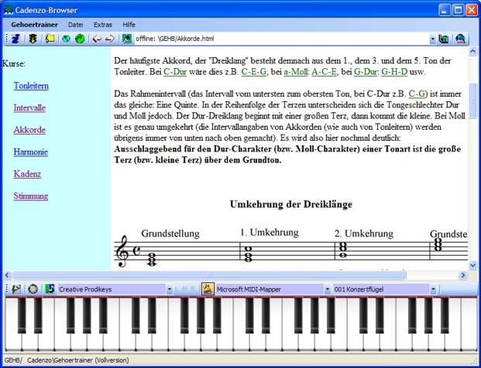The width and height of the screenshot is (481, 368).
Task: Go to the Kadenz course link
Action: coord(27,174)
